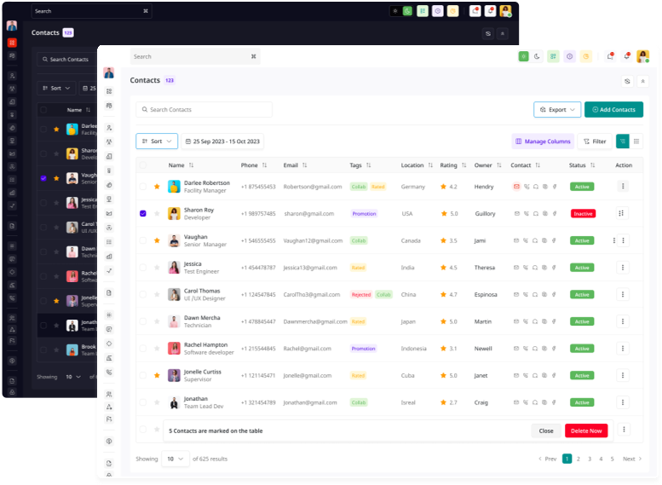Image resolution: width=662 pixels, height=485 pixels.
Task: Click the Delete Now button
Action: click(x=586, y=431)
